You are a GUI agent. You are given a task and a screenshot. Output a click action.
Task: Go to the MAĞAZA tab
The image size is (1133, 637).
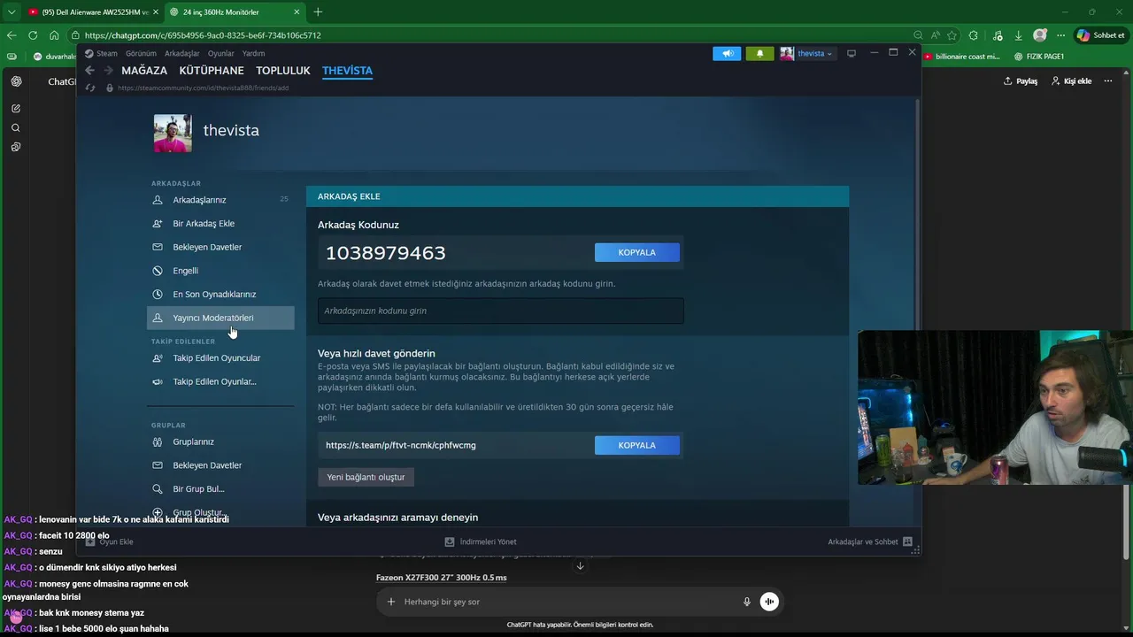pos(144,71)
